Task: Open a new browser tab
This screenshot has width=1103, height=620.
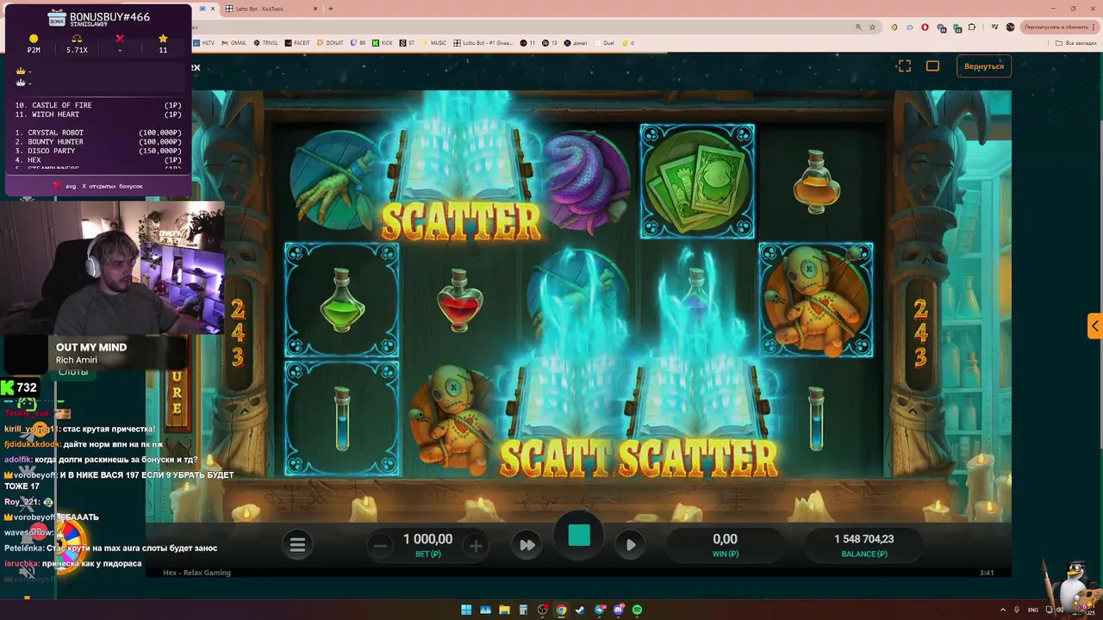Action: [x=331, y=9]
